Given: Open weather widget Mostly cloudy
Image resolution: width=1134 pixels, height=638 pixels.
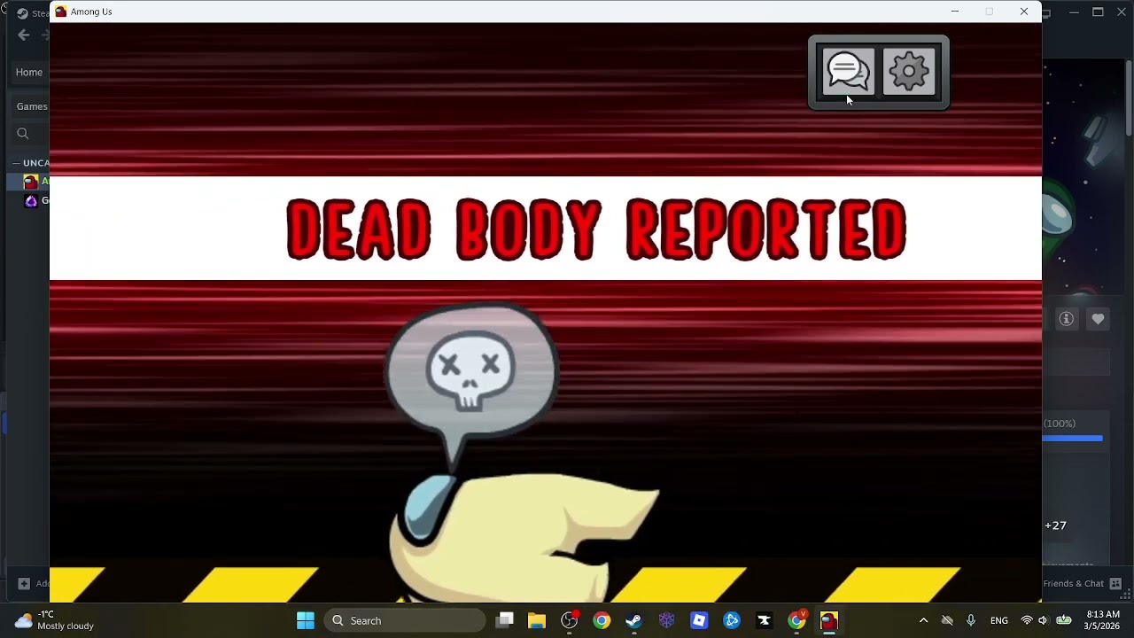Looking at the screenshot, I should point(55,620).
